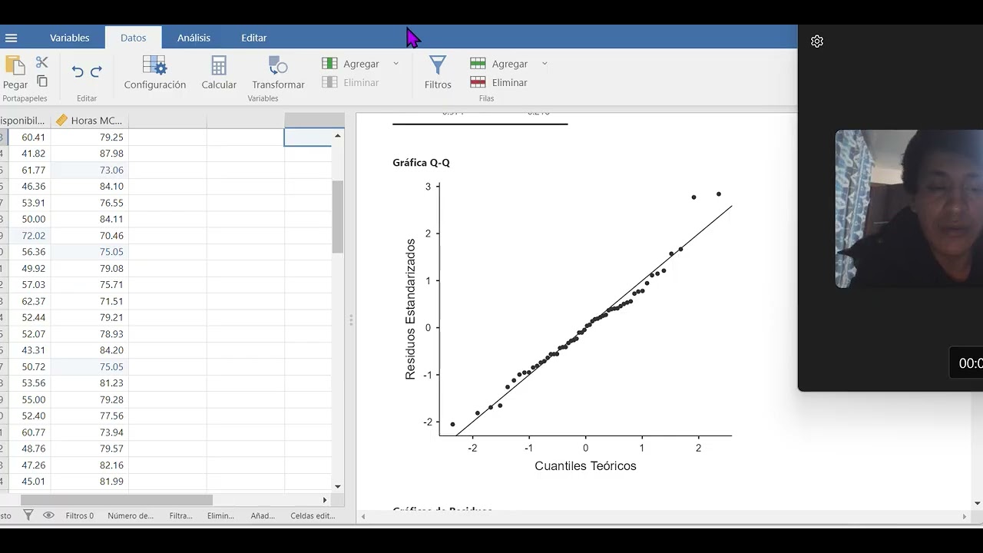Image resolution: width=983 pixels, height=553 pixels.
Task: Click Filtra... status entry
Action: [181, 515]
